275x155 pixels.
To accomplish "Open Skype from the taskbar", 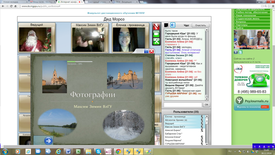I will 98,151.
